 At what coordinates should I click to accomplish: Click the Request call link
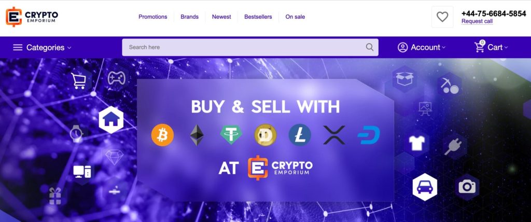[477, 21]
